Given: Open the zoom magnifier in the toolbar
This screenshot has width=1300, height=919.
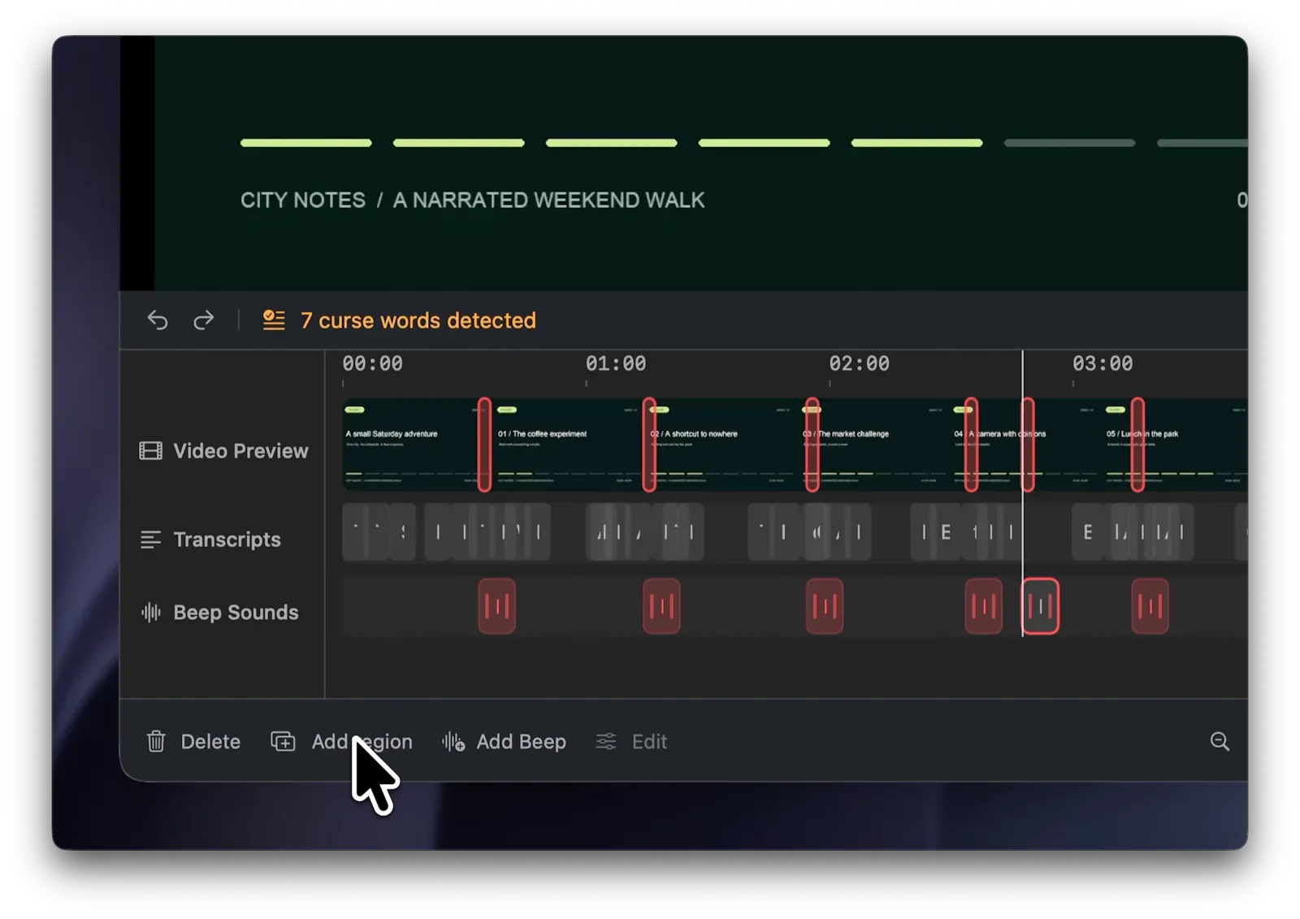Looking at the screenshot, I should click(x=1220, y=741).
